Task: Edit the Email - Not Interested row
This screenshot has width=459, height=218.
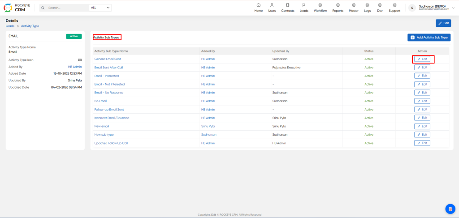Action: point(422,84)
